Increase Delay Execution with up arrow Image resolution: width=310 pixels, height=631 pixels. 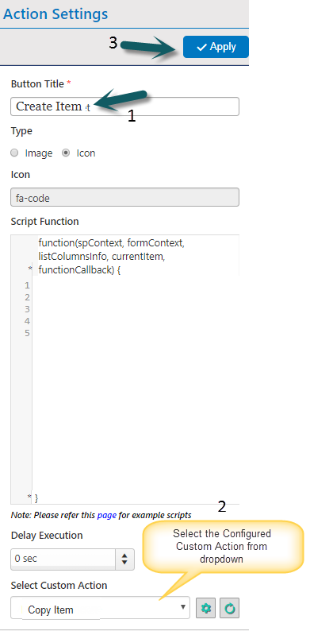(124, 556)
